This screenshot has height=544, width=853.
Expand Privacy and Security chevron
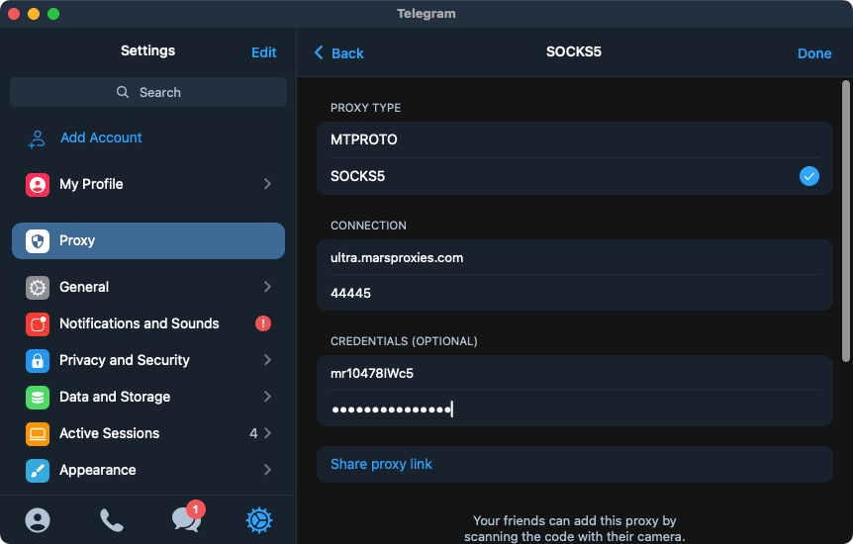[267, 360]
